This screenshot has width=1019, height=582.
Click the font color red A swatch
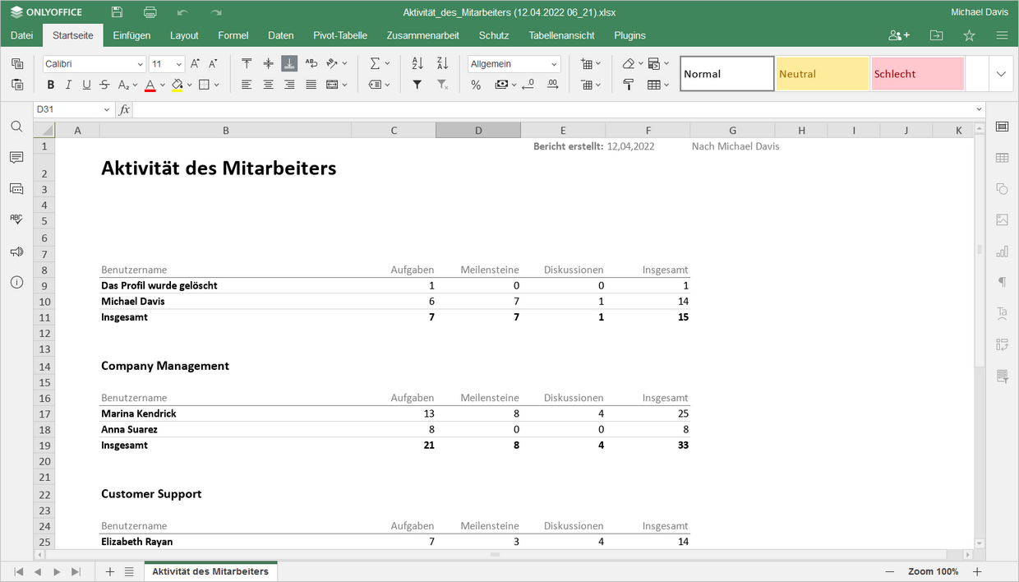click(x=150, y=85)
